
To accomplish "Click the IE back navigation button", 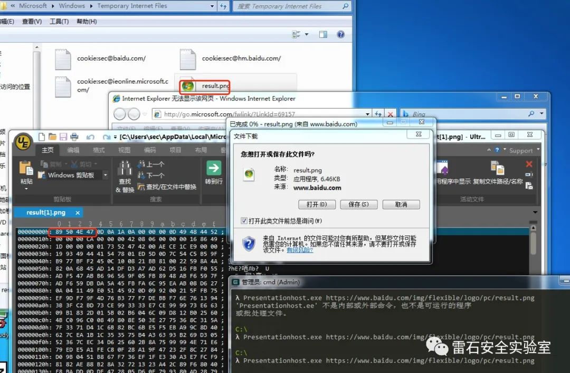I will 120,114.
